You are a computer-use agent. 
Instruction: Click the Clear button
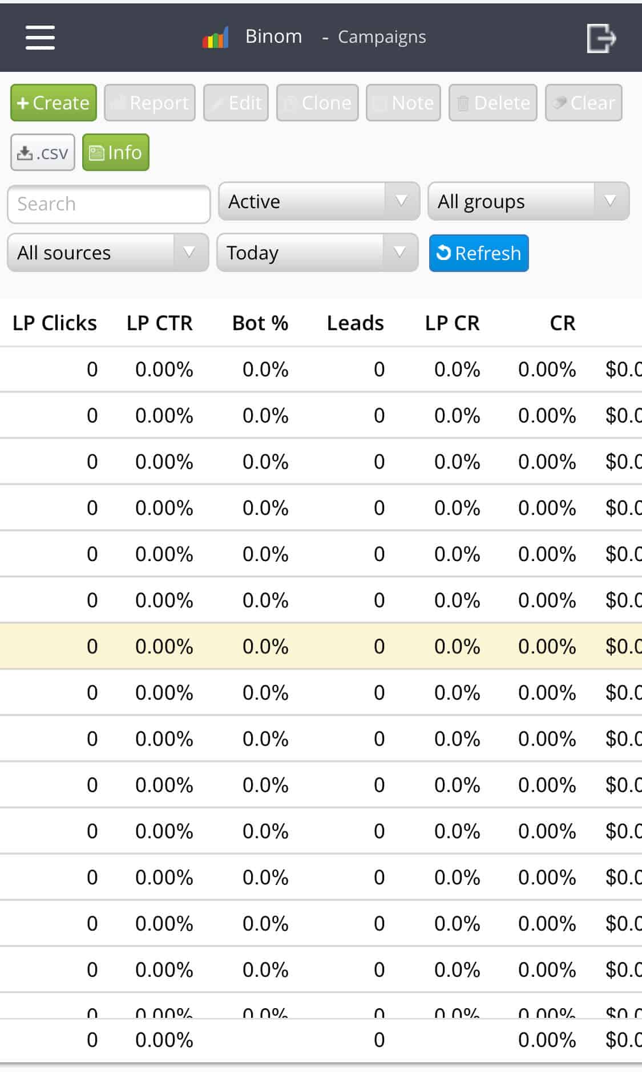[x=583, y=103]
